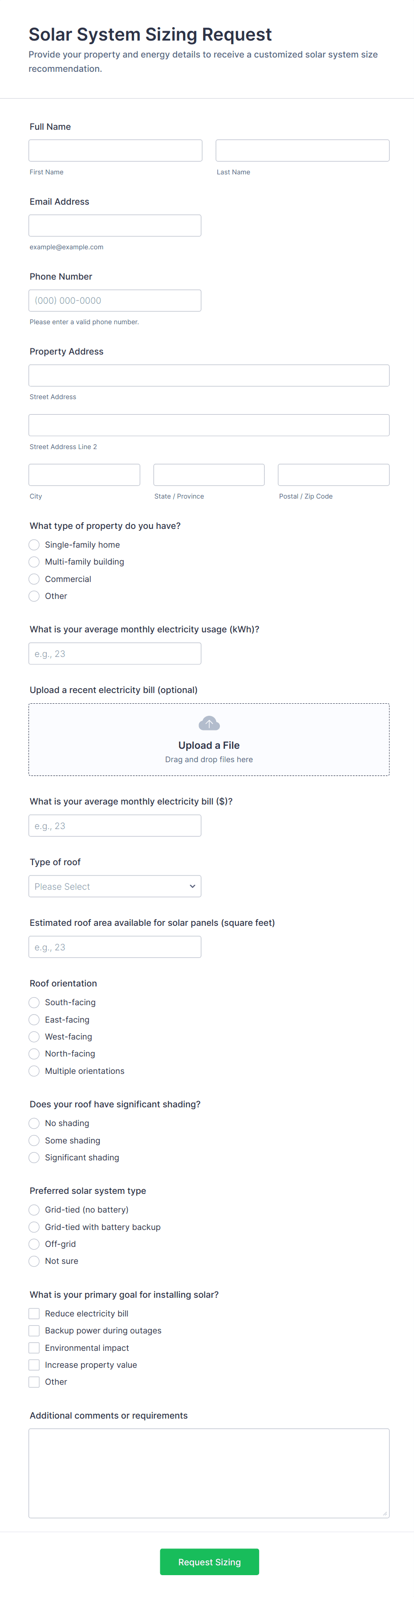Enable Environmental impact checkbox
414x1597 pixels.
point(34,1348)
